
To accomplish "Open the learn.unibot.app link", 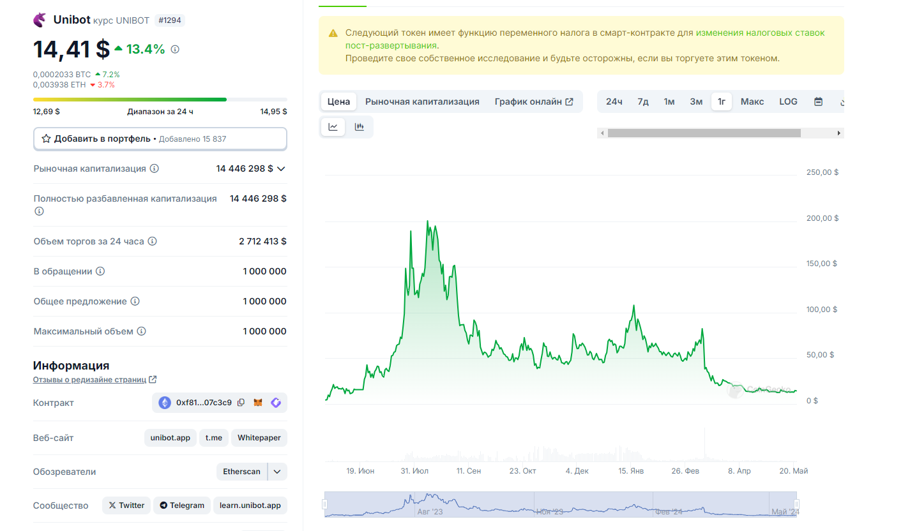I will (250, 505).
